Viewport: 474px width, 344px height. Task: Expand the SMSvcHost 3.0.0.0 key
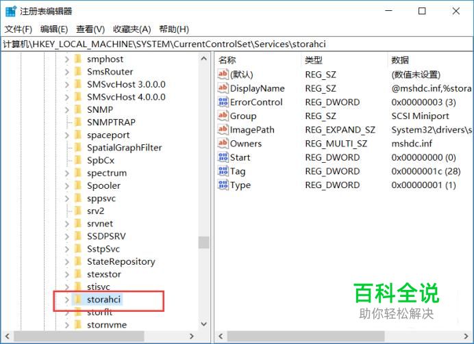(x=67, y=85)
